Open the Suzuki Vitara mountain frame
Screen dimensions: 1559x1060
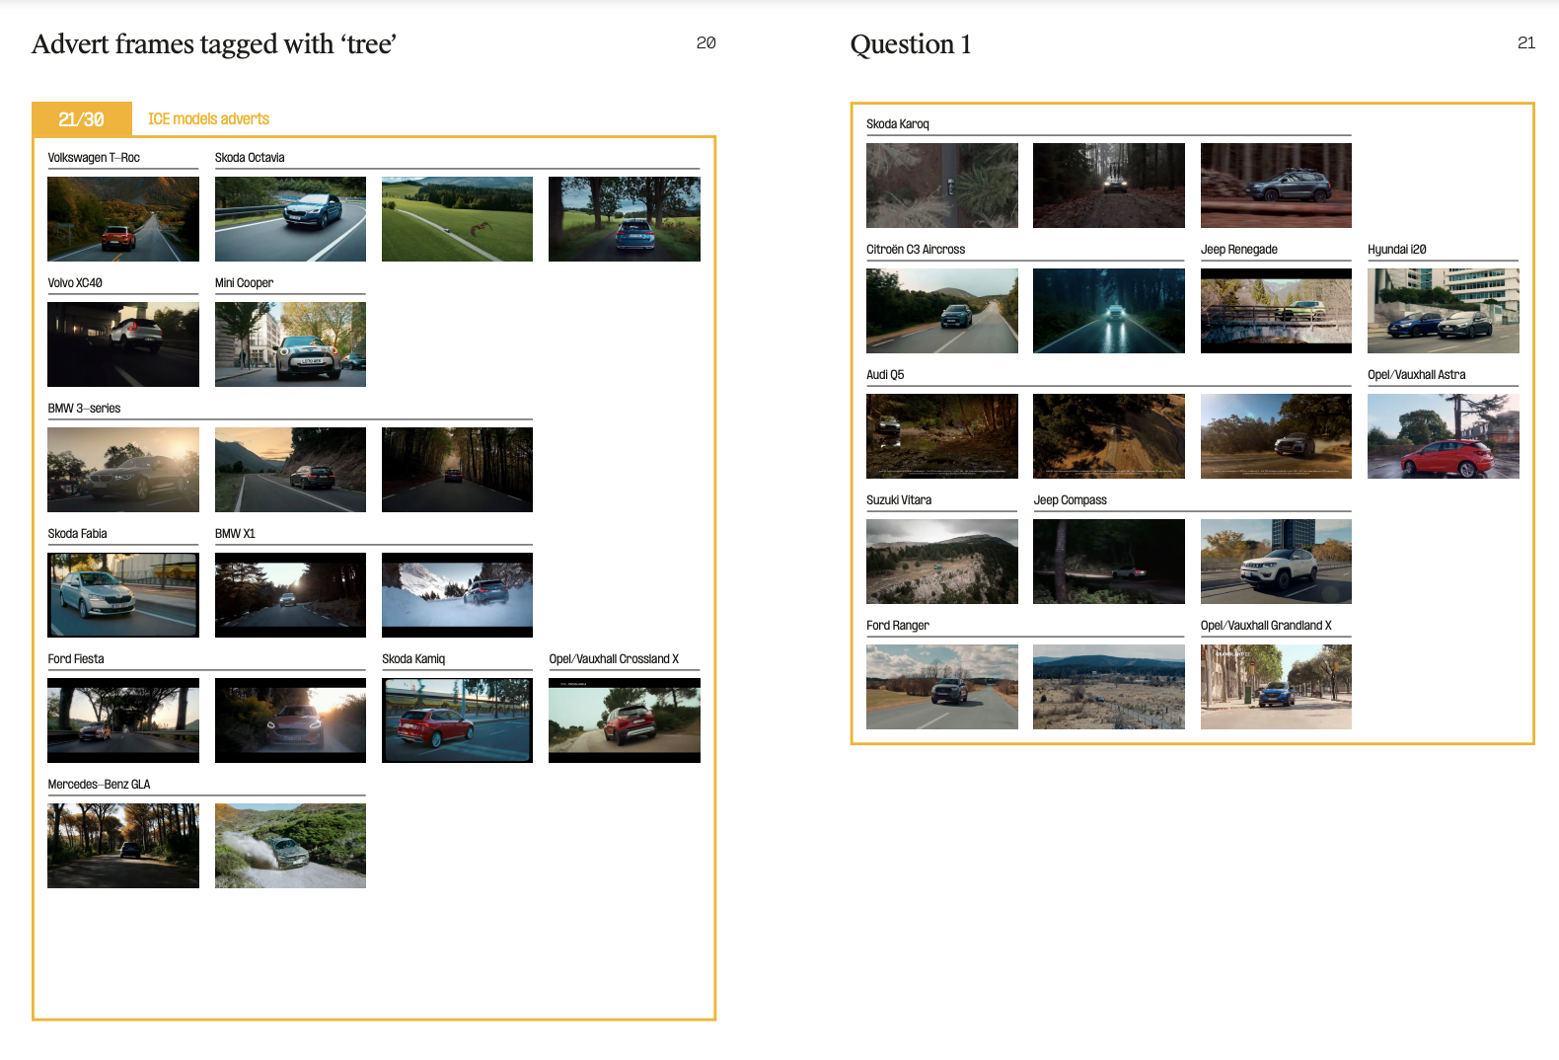click(x=942, y=562)
